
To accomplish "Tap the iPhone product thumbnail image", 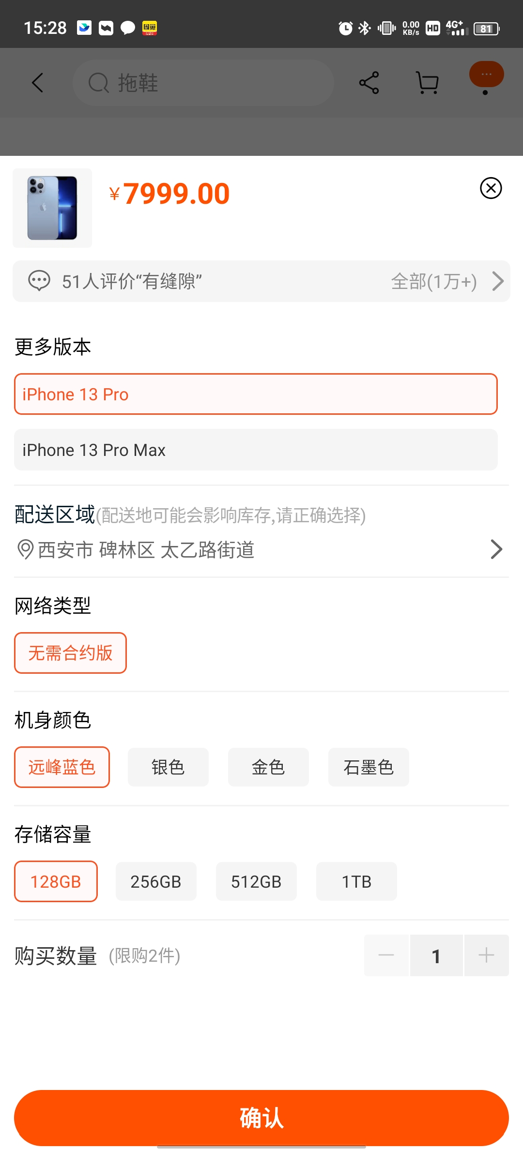I will pyautogui.click(x=52, y=208).
